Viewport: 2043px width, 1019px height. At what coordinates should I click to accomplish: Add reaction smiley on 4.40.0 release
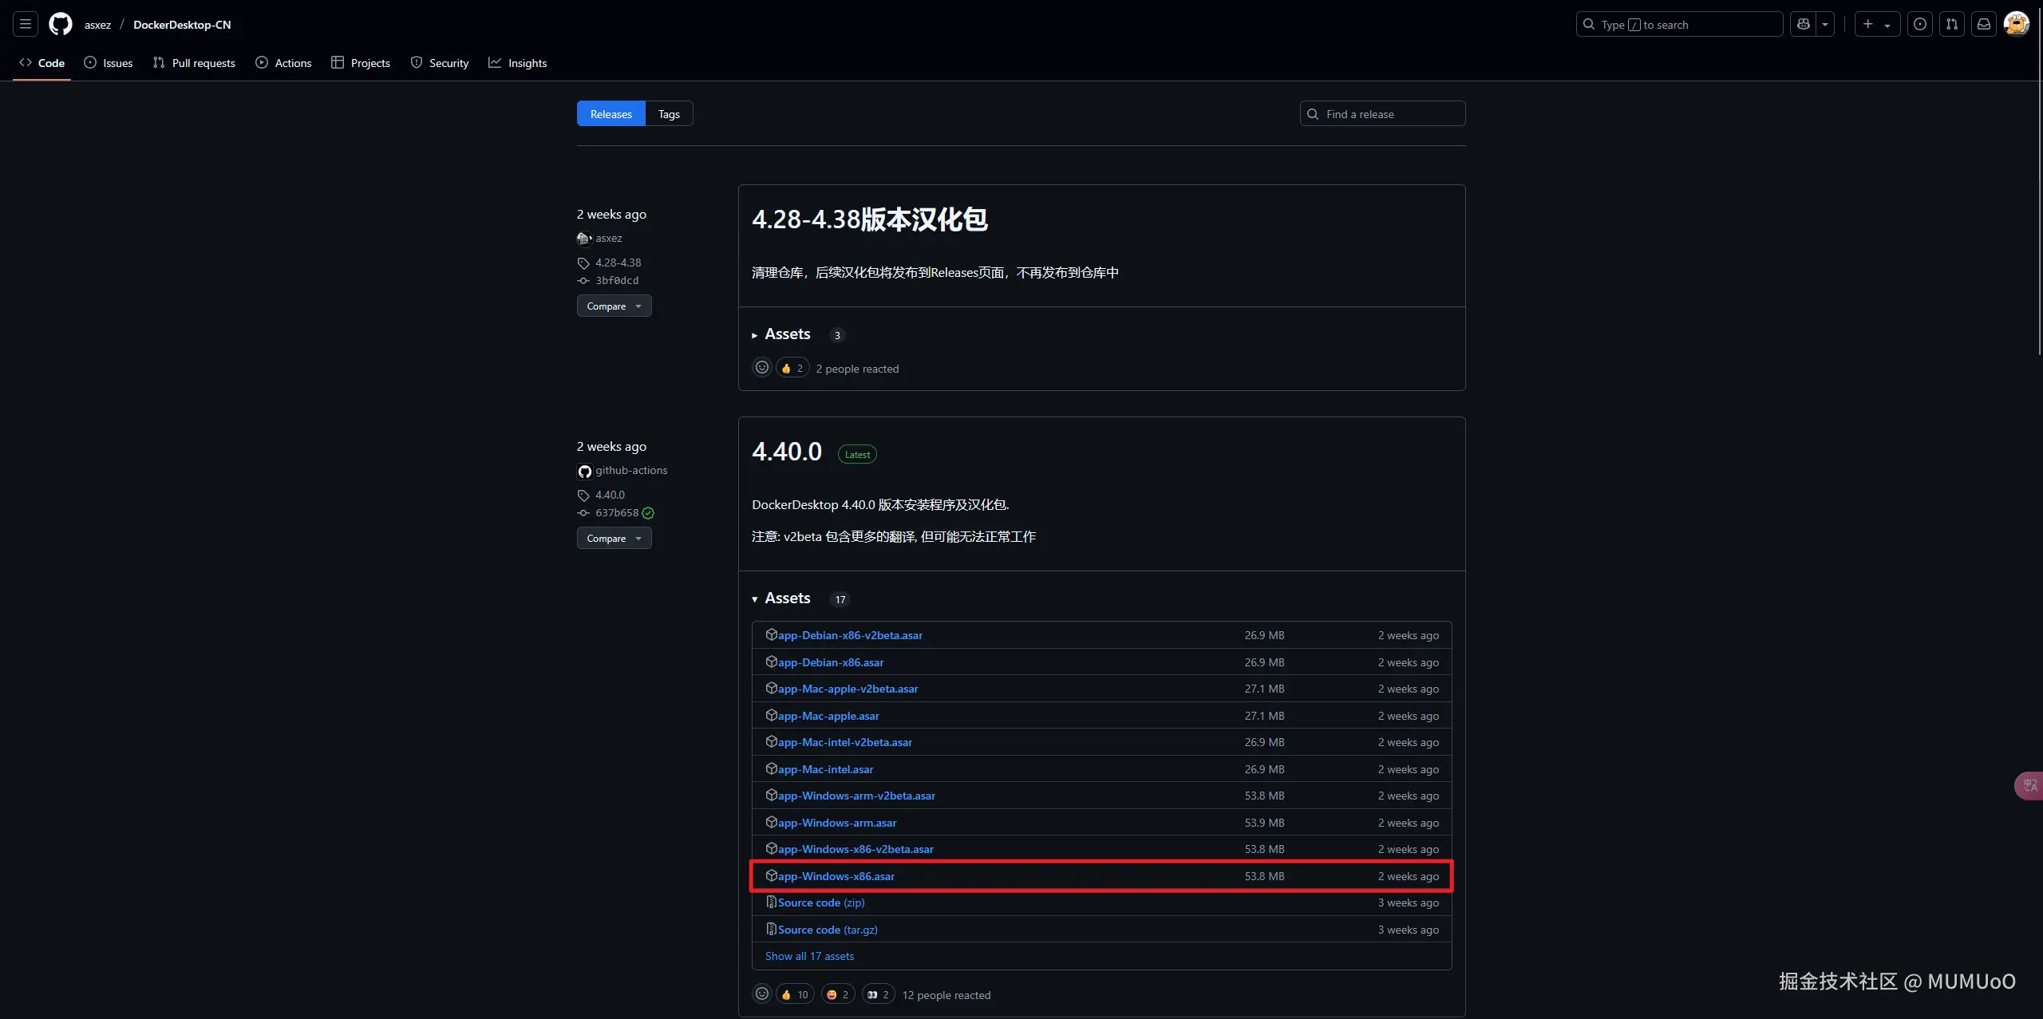pos(762,994)
